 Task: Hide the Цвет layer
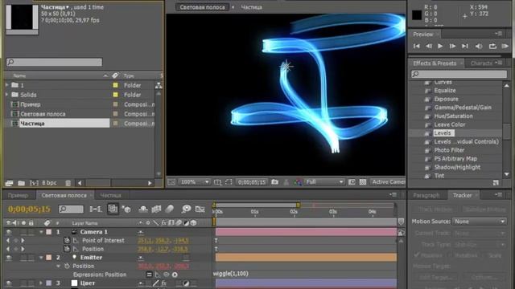[x=9, y=283]
